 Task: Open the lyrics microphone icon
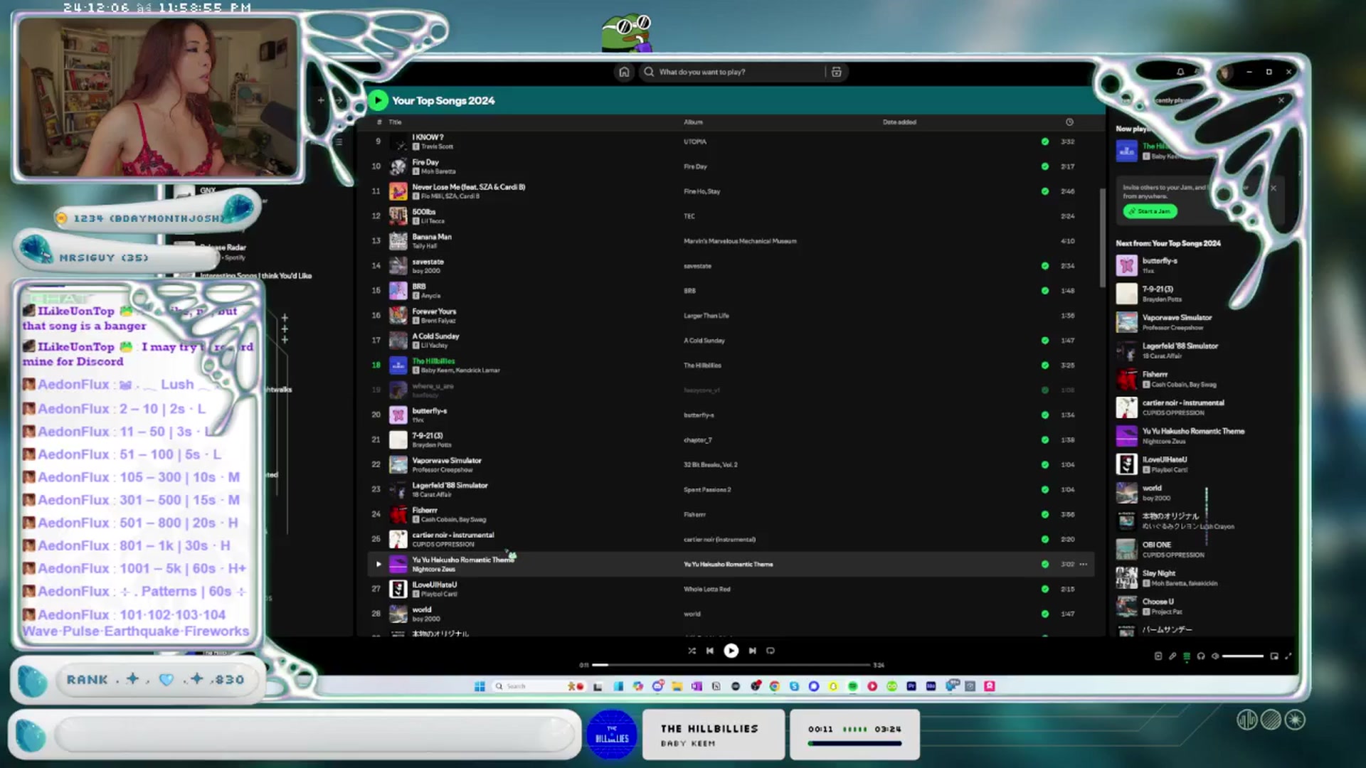tap(1172, 656)
